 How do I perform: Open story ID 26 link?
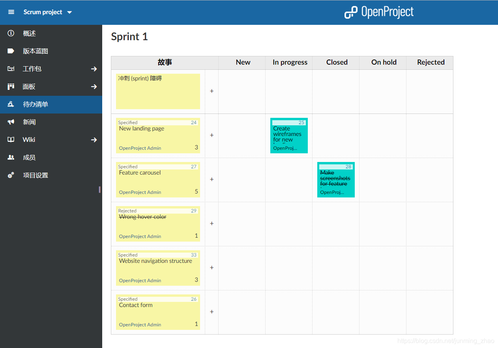pyautogui.click(x=194, y=299)
